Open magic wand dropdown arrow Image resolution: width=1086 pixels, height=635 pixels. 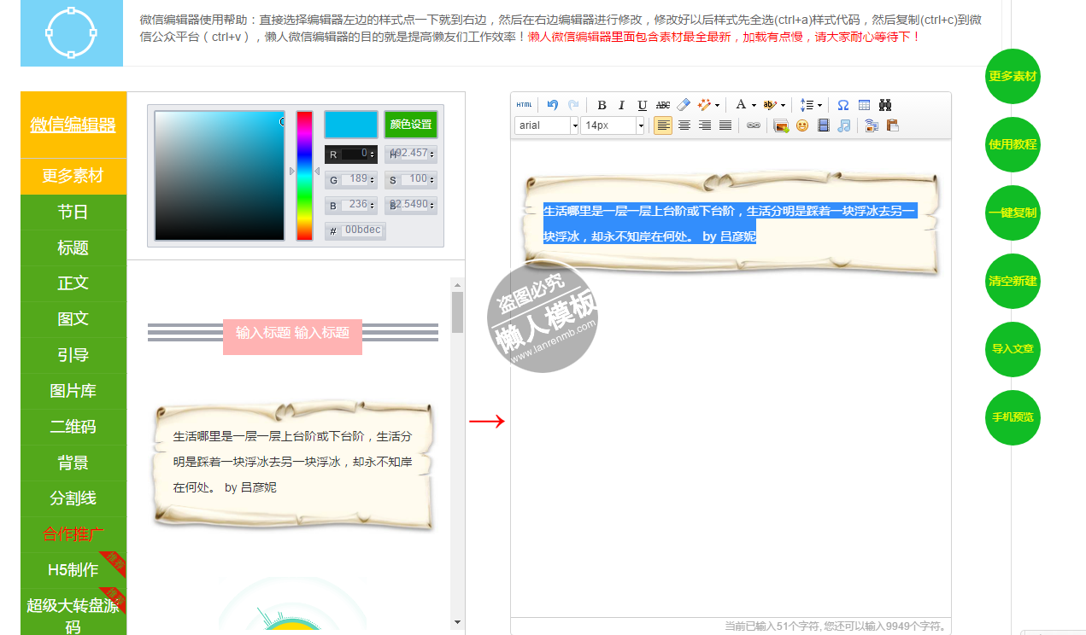click(717, 105)
